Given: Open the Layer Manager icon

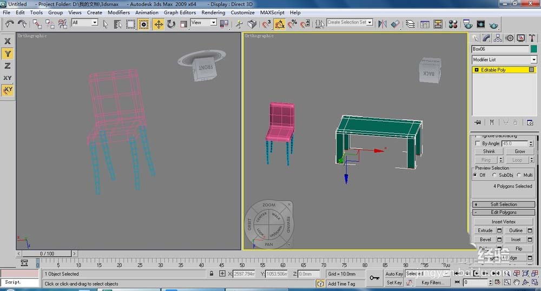Looking at the screenshot, I should coord(410,24).
